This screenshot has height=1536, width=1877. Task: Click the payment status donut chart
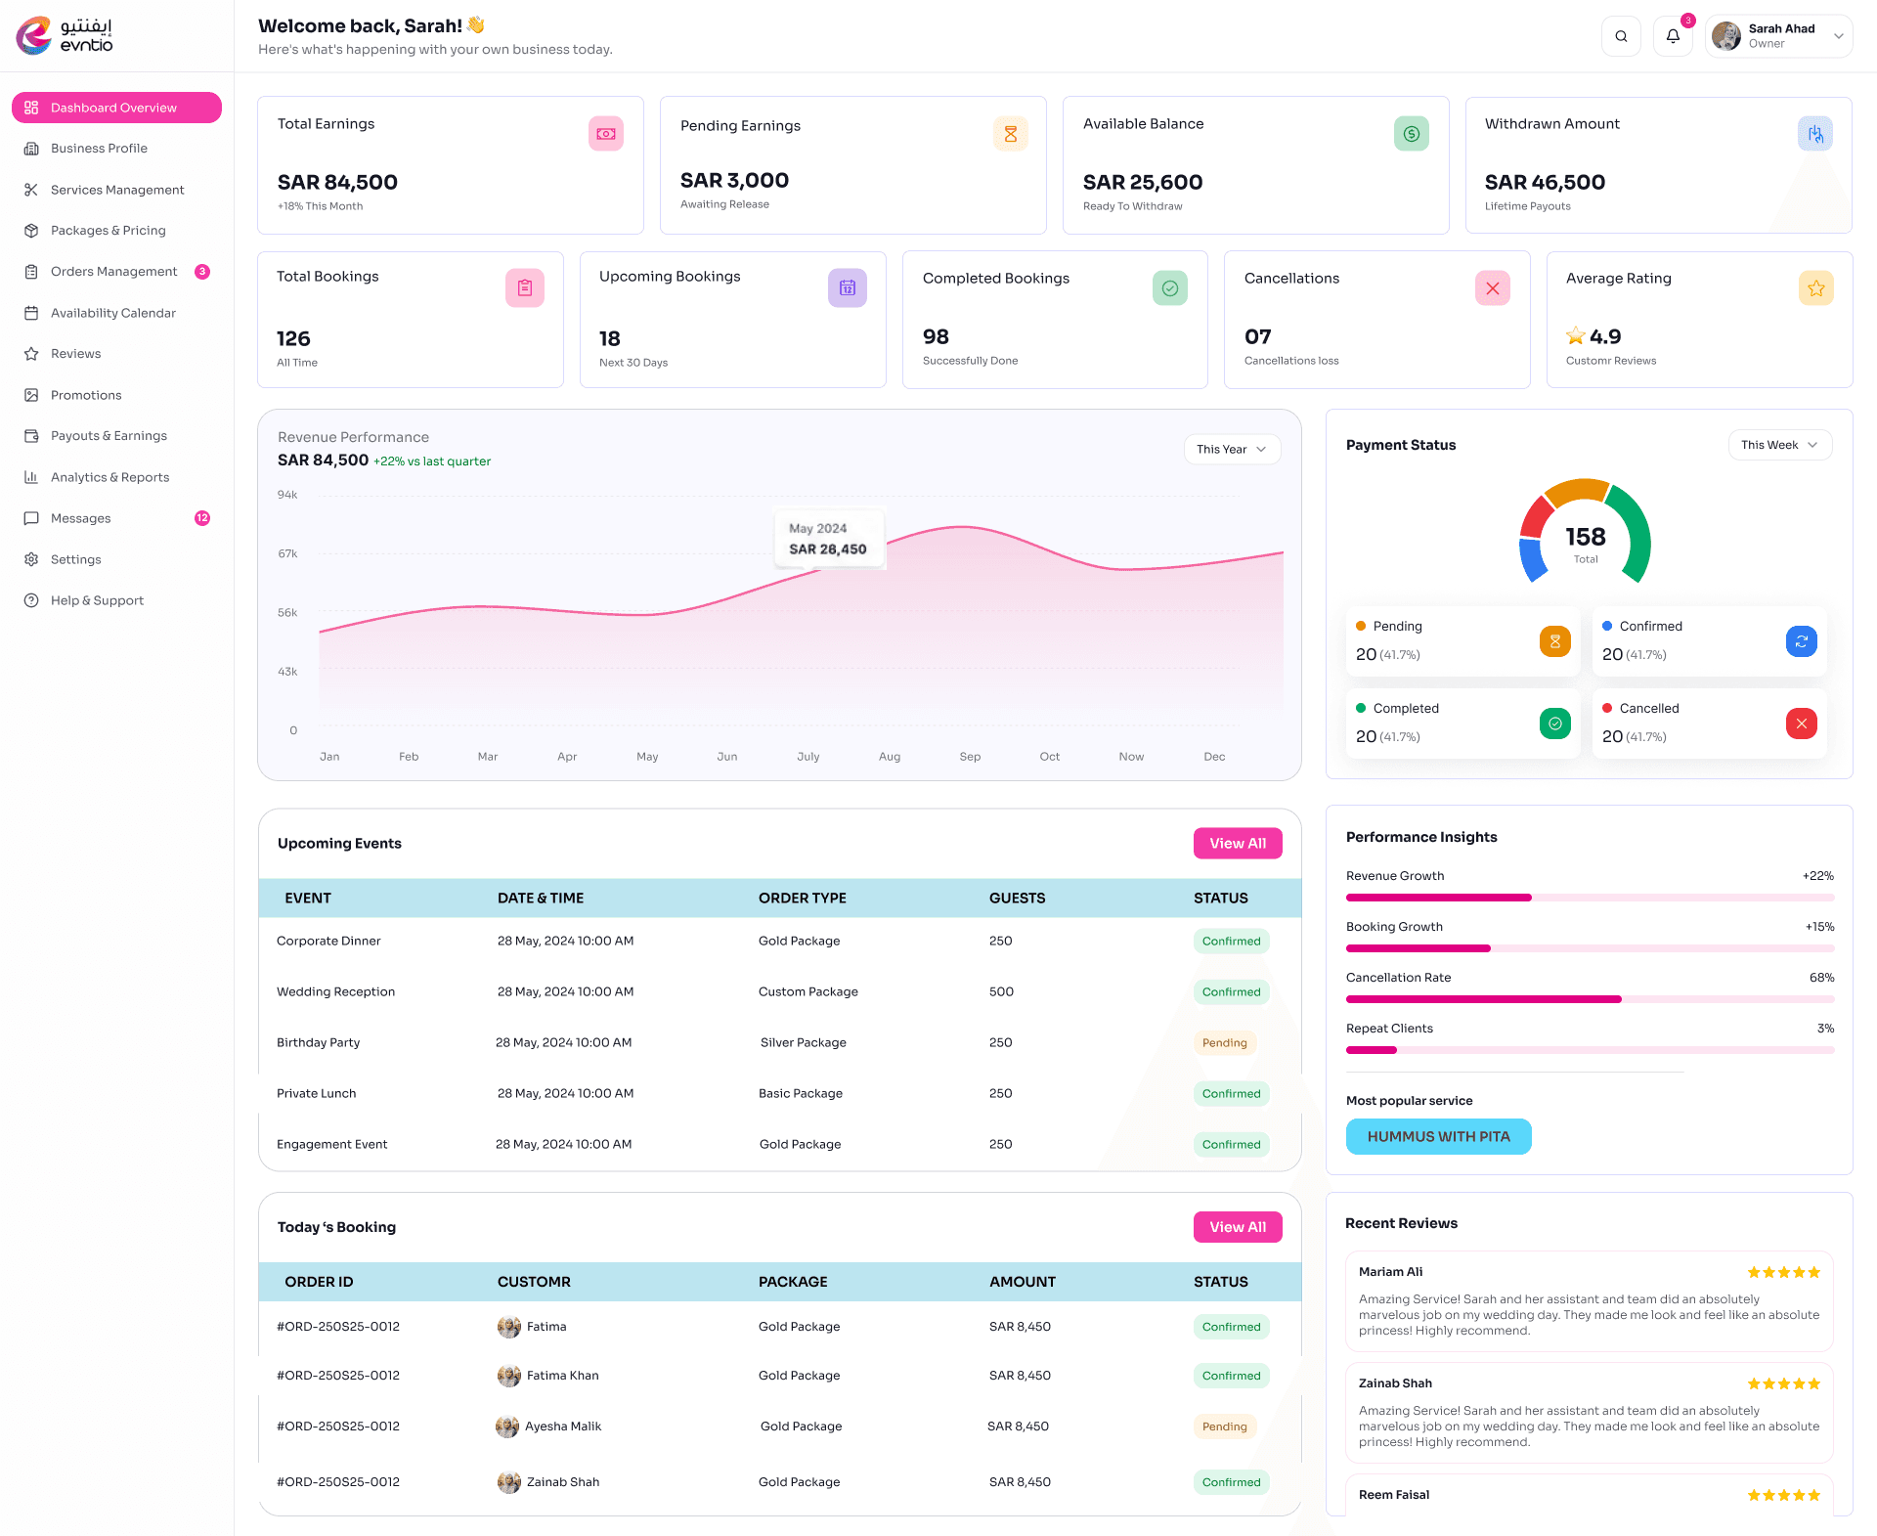1585,531
